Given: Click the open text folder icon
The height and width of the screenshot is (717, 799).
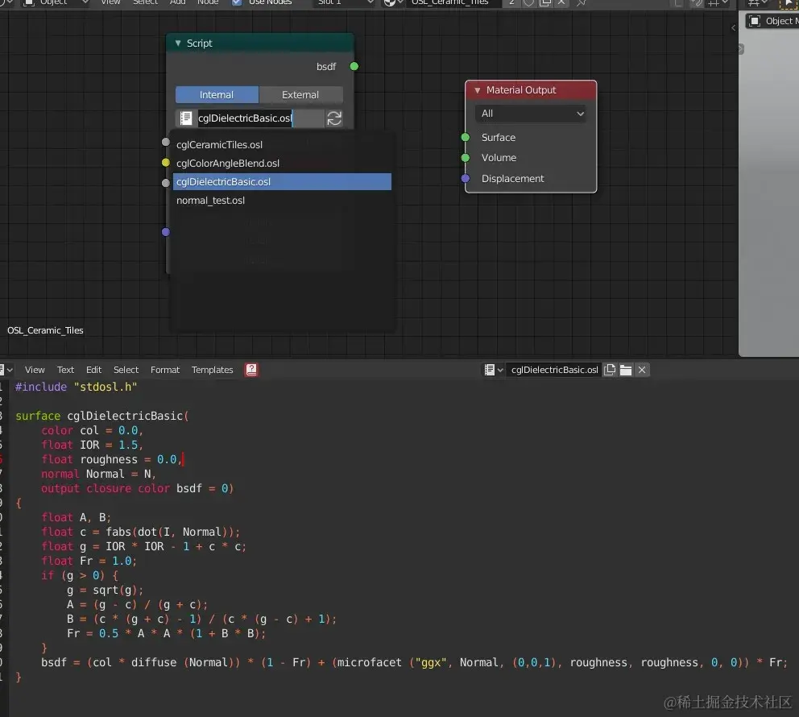Looking at the screenshot, I should [x=626, y=370].
